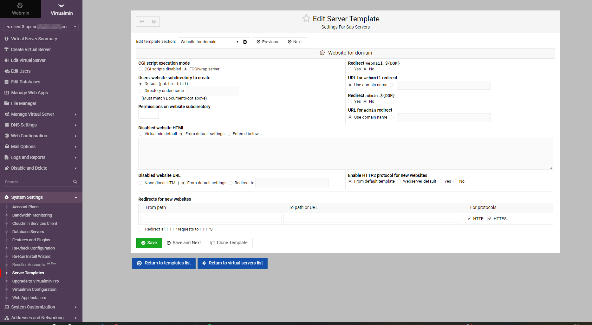The image size is (592, 325).
Task: Click Return to virtual servers list
Action: 232,263
